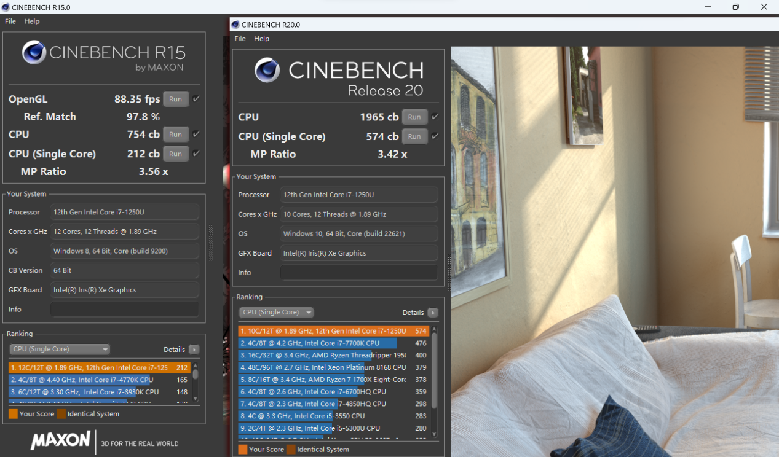Open the Help menu in Cinebench R15

pyautogui.click(x=32, y=21)
